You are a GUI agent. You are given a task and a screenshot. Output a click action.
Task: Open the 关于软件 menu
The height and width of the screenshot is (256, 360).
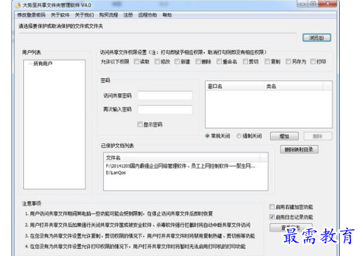pyautogui.click(x=60, y=15)
